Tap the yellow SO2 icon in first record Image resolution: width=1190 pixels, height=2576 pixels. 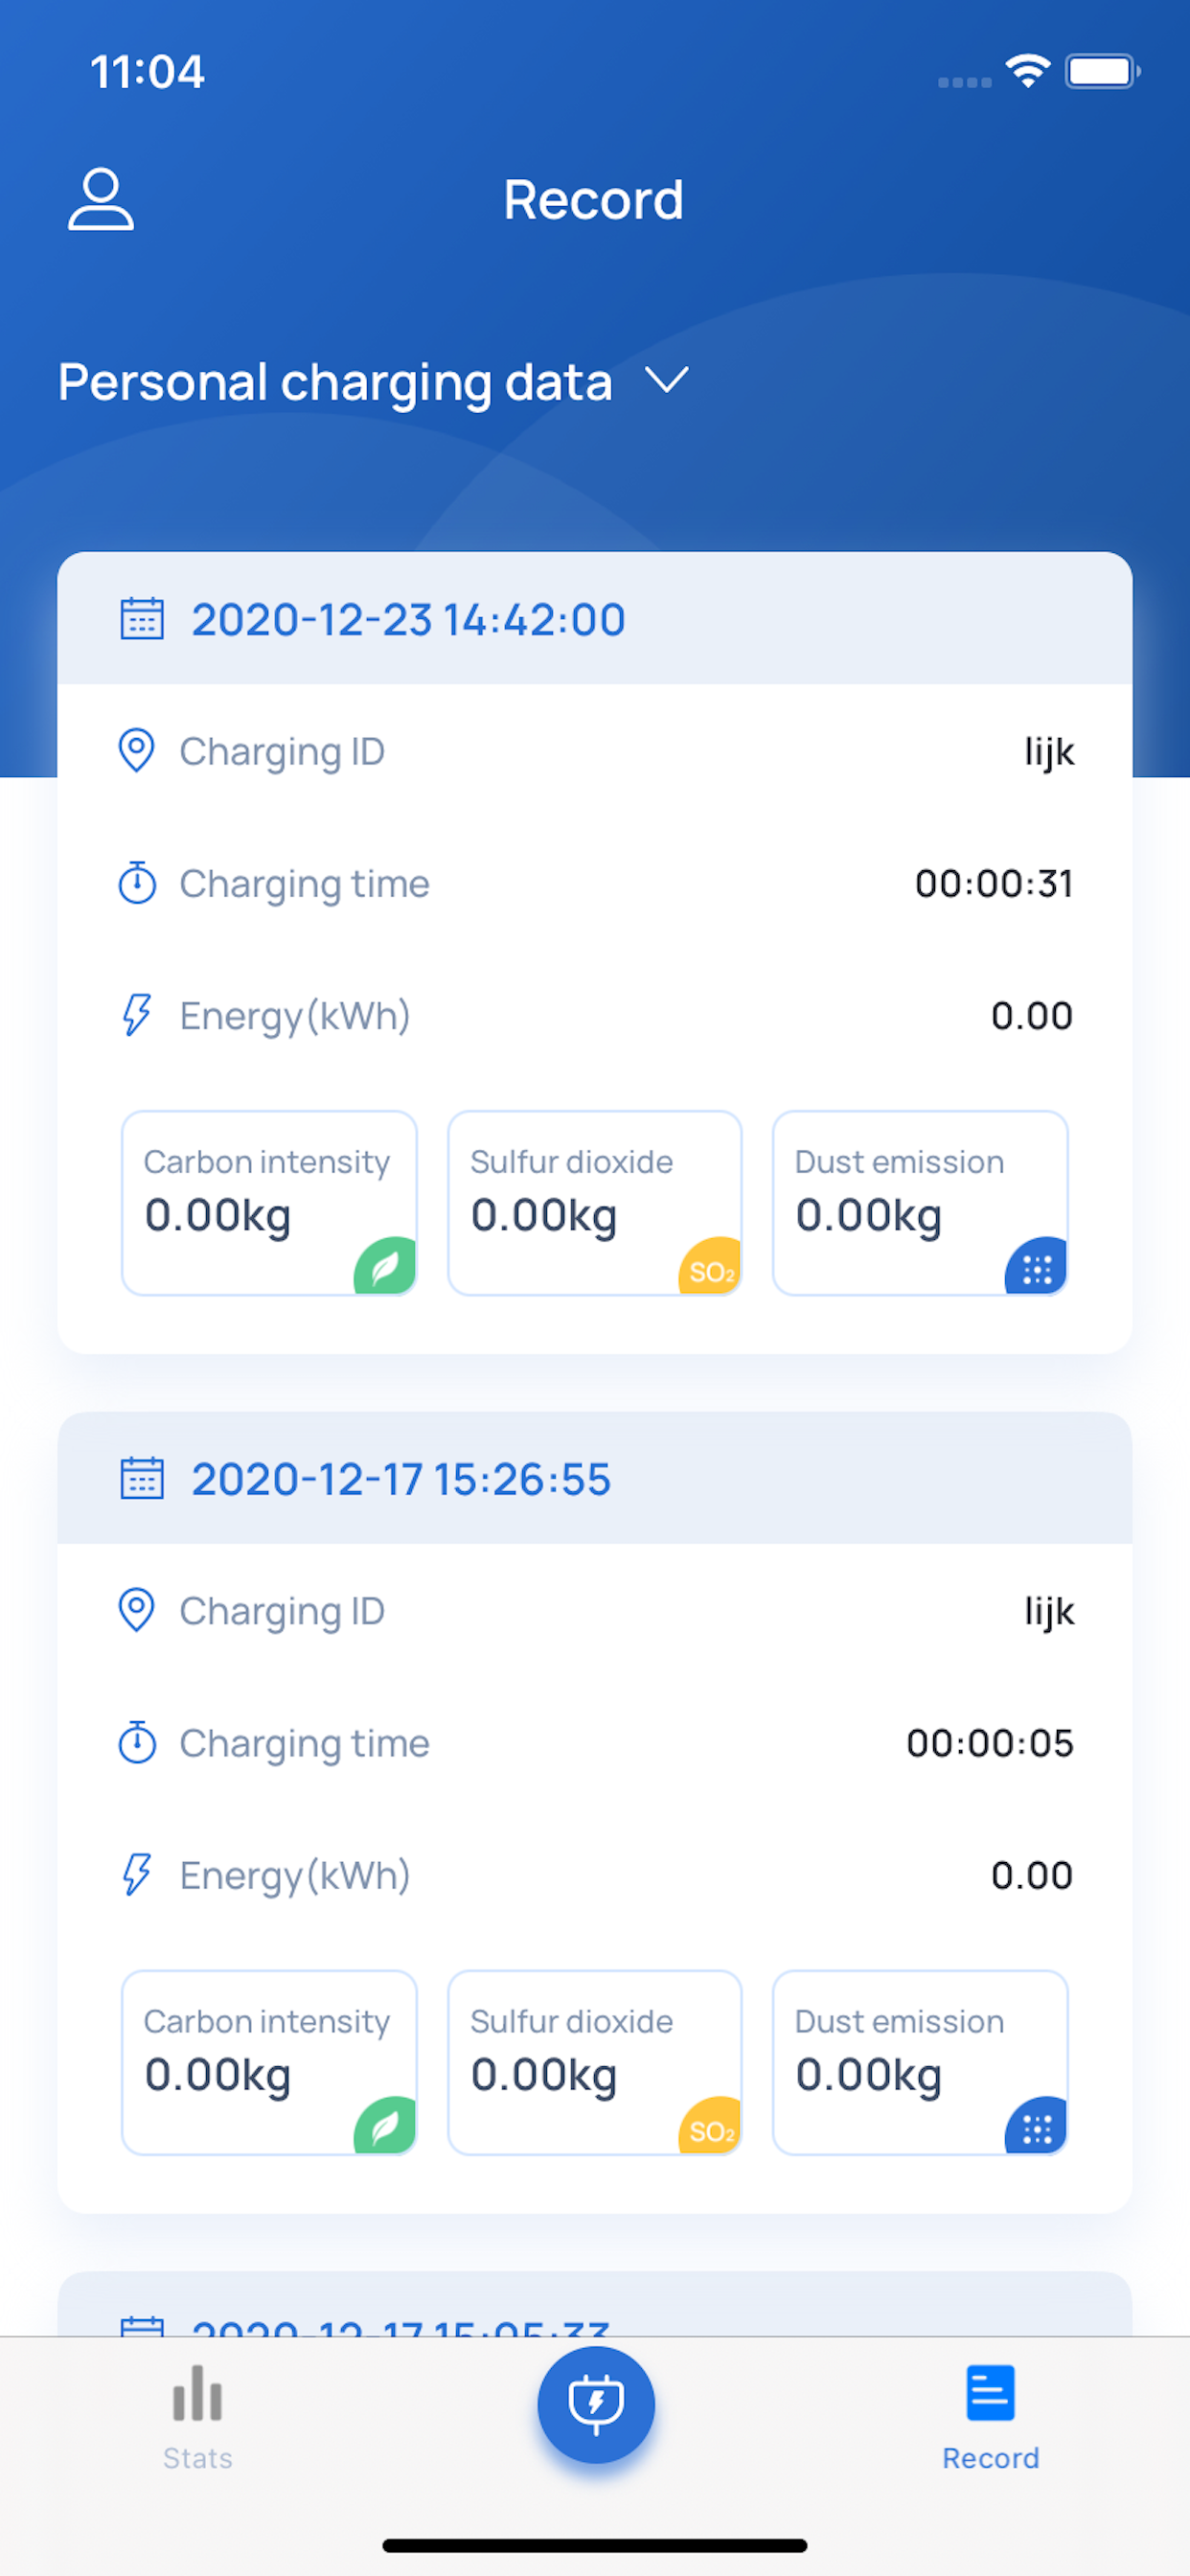coord(710,1269)
